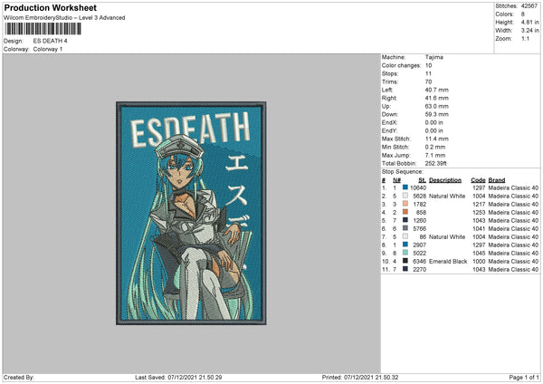Click thread code '1041' in row 6

click(x=479, y=229)
